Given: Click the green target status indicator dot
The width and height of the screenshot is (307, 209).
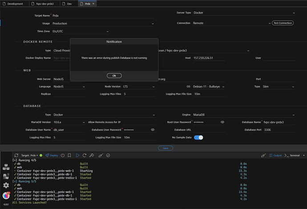Looking at the screenshot, I should tap(41, 155).
